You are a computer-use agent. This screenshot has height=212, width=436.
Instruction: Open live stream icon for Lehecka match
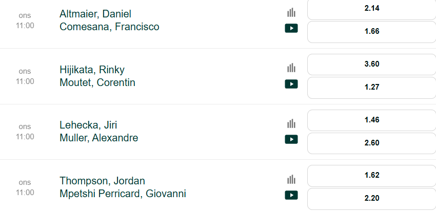click(x=291, y=139)
